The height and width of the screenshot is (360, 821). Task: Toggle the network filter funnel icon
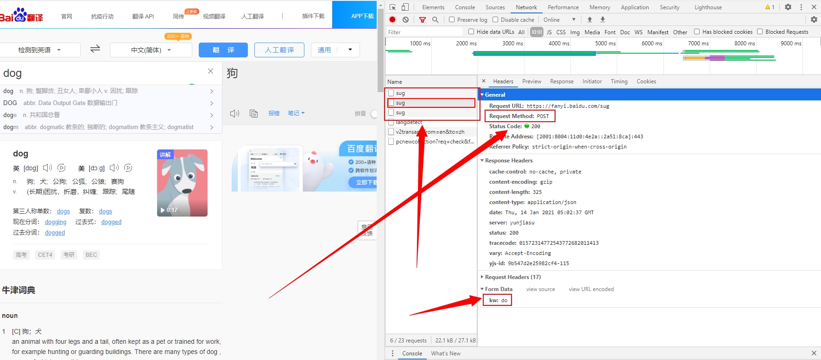pos(422,19)
